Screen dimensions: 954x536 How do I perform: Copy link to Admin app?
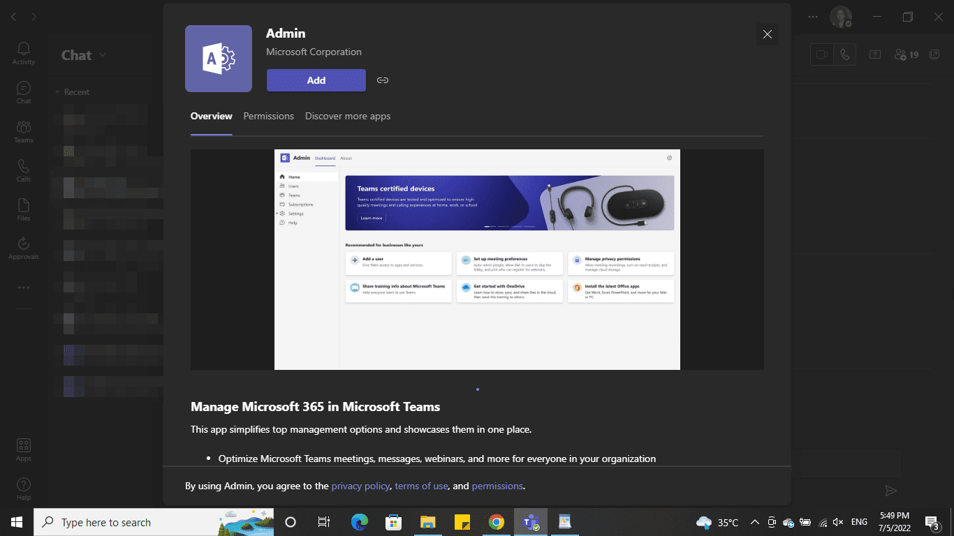point(382,80)
